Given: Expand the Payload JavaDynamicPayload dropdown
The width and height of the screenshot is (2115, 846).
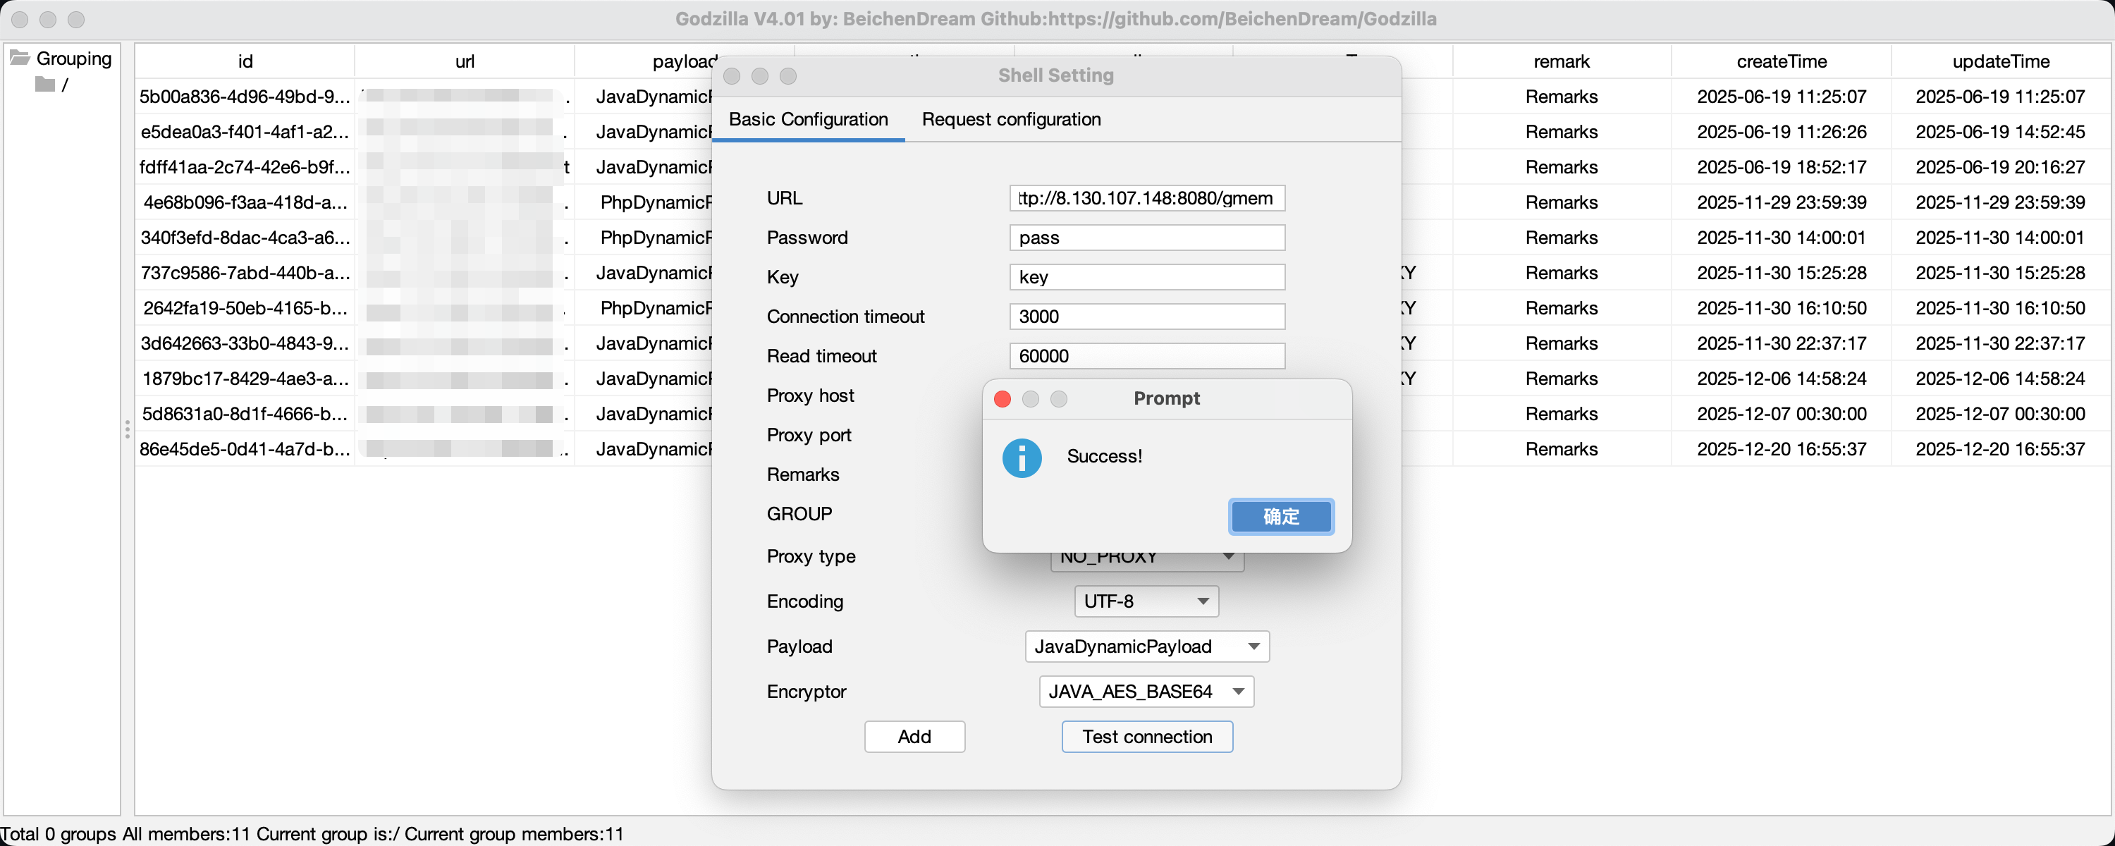Looking at the screenshot, I should (1146, 646).
